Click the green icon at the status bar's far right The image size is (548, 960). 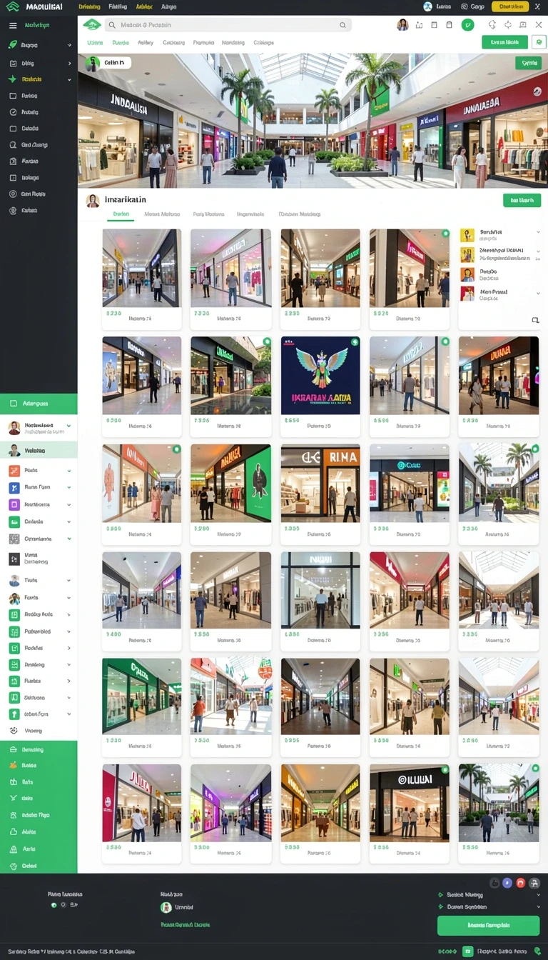click(x=536, y=951)
